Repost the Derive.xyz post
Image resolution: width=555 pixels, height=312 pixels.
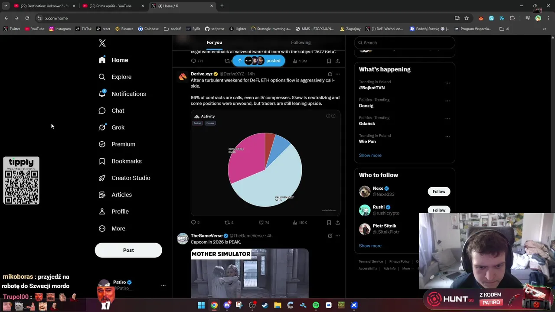pos(229,223)
